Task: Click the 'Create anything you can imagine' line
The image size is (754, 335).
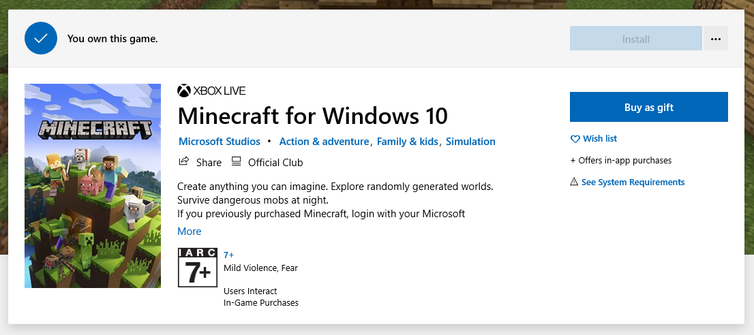Action: point(335,186)
